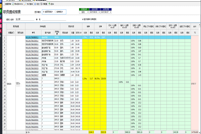Viewport: 201px width, 134px height.
Task: Open order link NO.201706080011
Action: tap(32, 37)
